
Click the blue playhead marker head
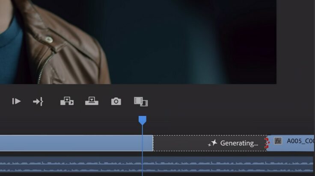click(x=143, y=120)
